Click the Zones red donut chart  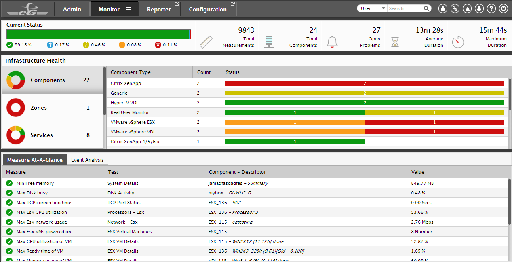tap(16, 108)
